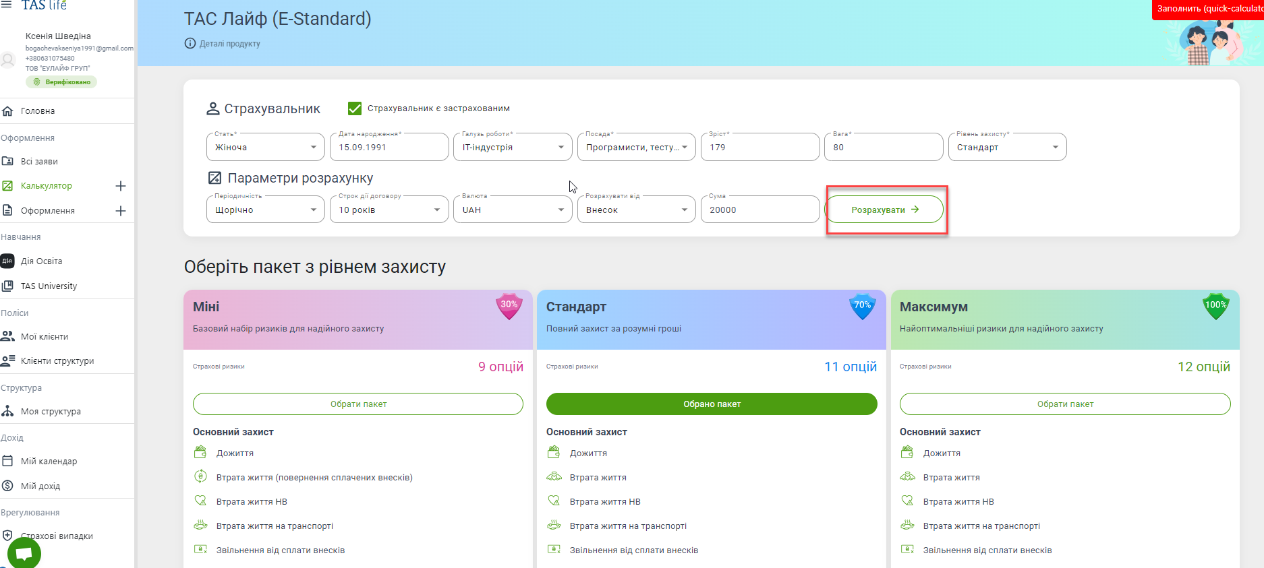Screen dimensions: 1264x568
Task: Click the plus icon next to Калькулятор
Action: (121, 186)
